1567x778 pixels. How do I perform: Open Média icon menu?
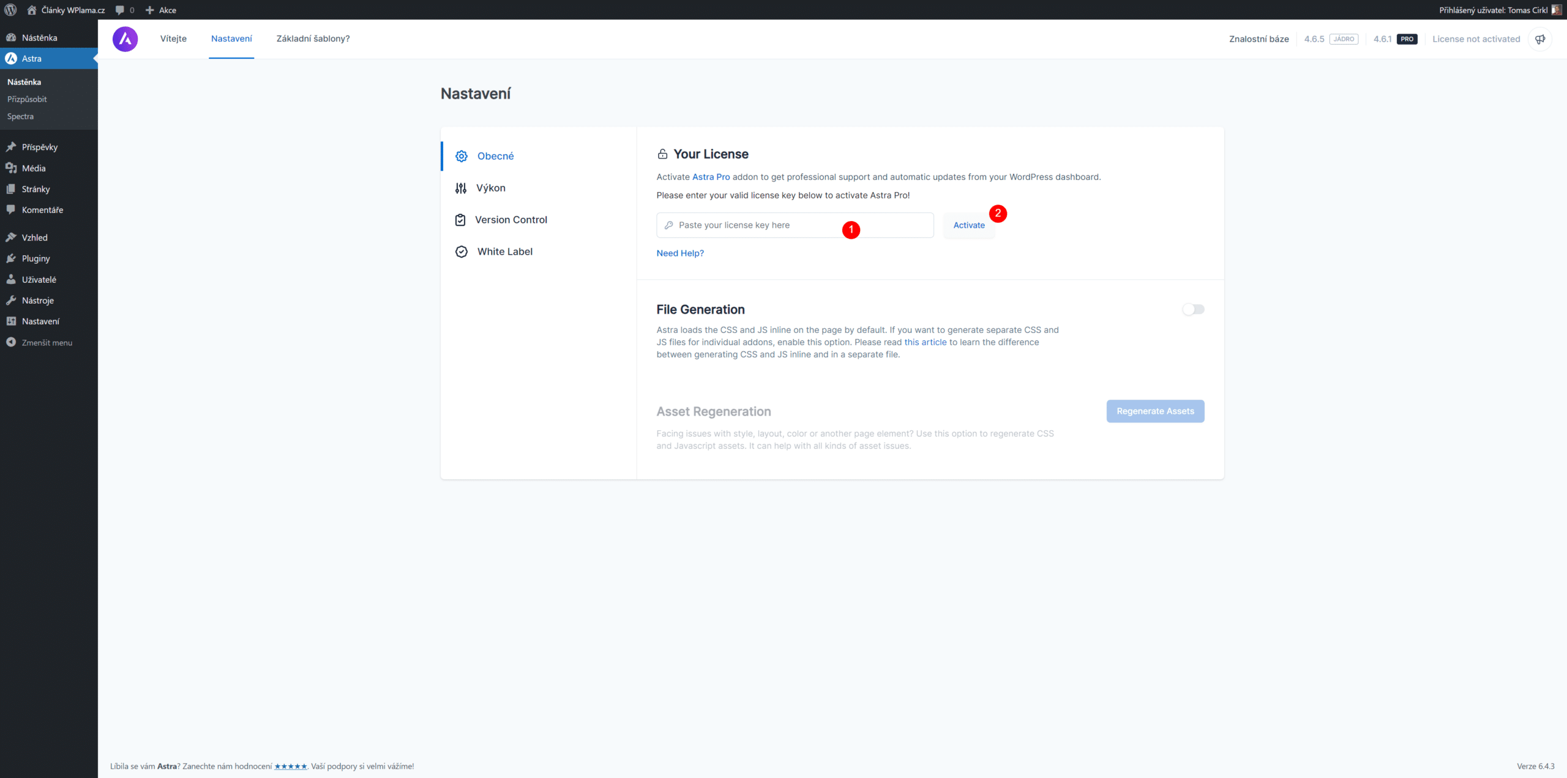pyautogui.click(x=11, y=168)
